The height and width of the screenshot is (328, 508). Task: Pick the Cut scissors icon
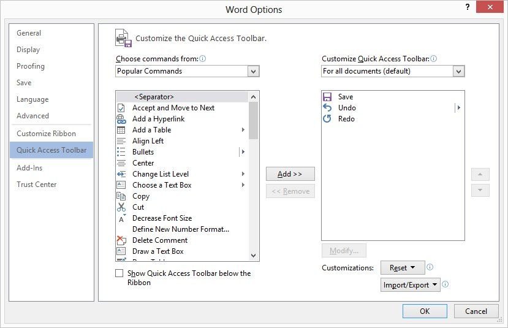point(121,207)
